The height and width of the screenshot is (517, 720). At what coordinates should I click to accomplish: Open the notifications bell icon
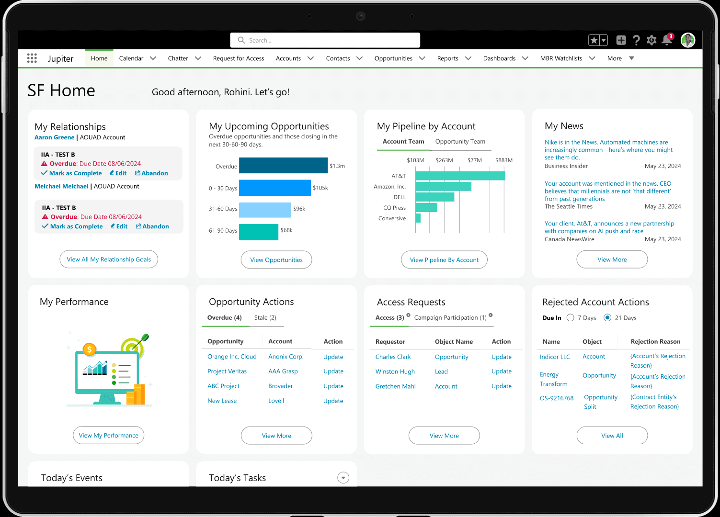click(667, 40)
